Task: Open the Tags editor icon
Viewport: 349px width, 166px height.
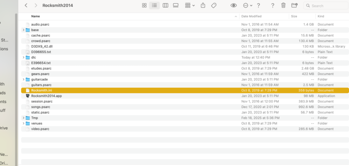Action: click(x=214, y=6)
